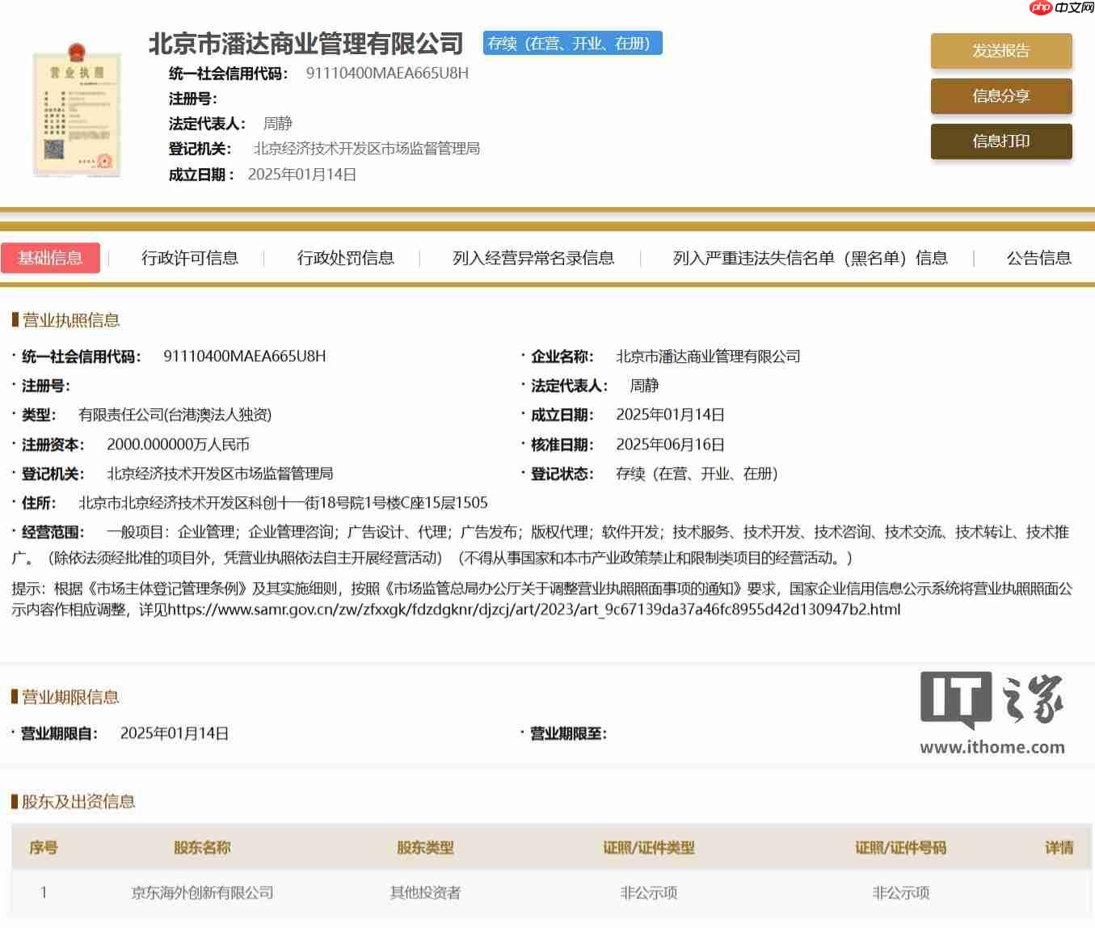Click www.ithome.com website link
The height and width of the screenshot is (928, 1095).
994,748
